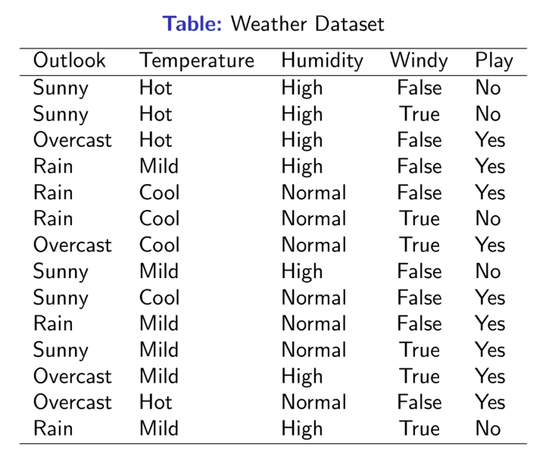Click the Windy column header

(419, 61)
